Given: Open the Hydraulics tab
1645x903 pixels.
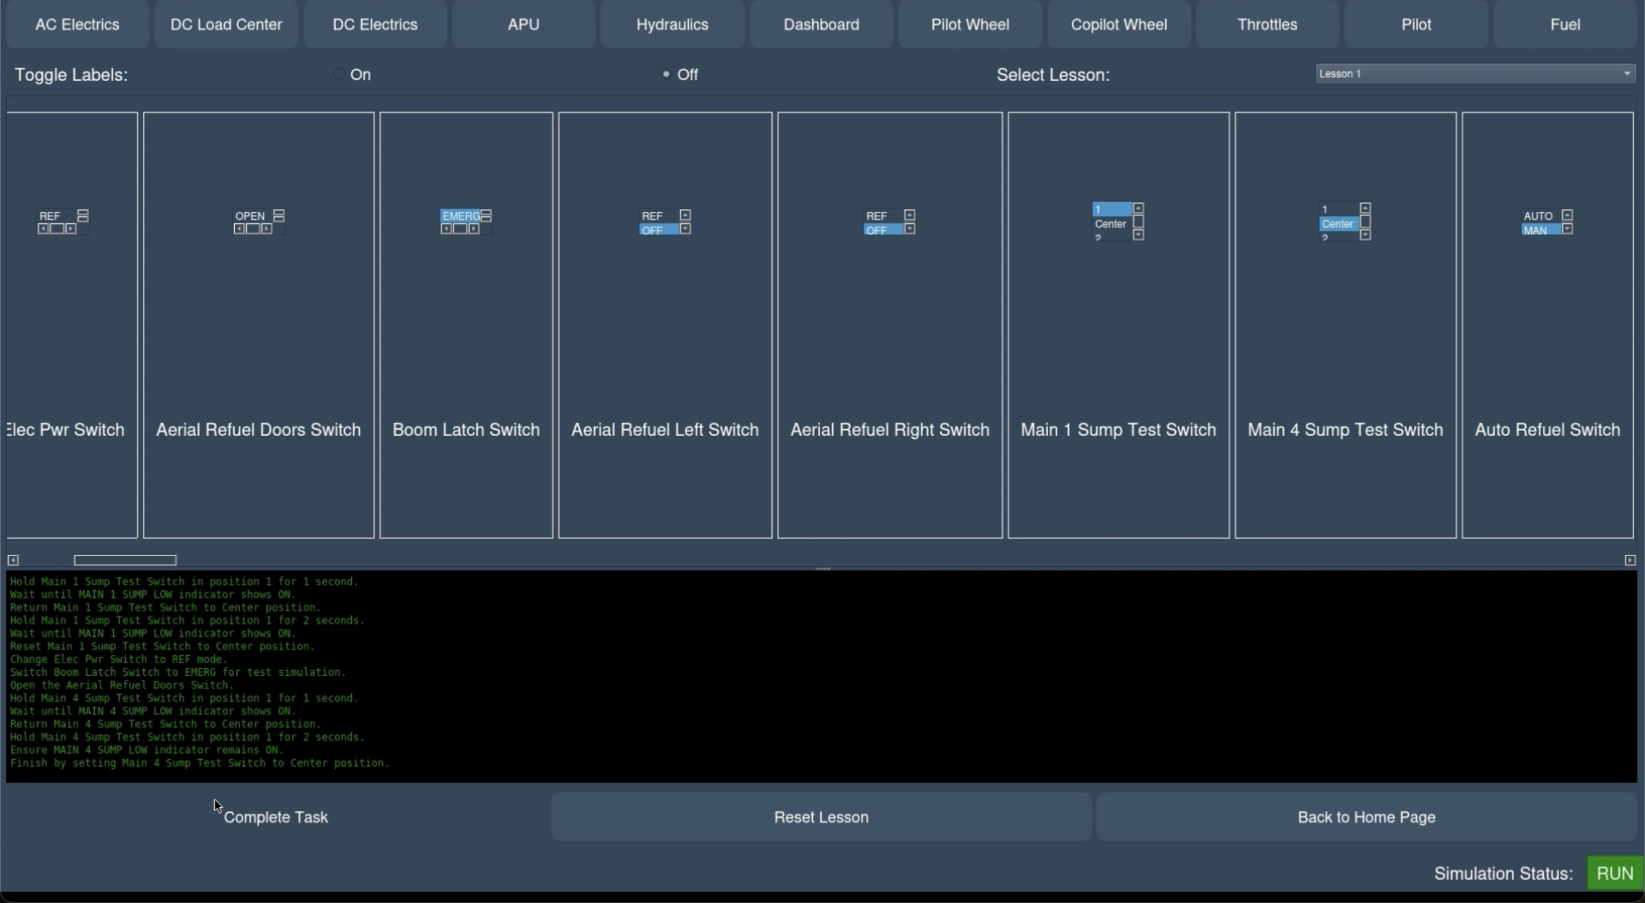Looking at the screenshot, I should coord(672,25).
